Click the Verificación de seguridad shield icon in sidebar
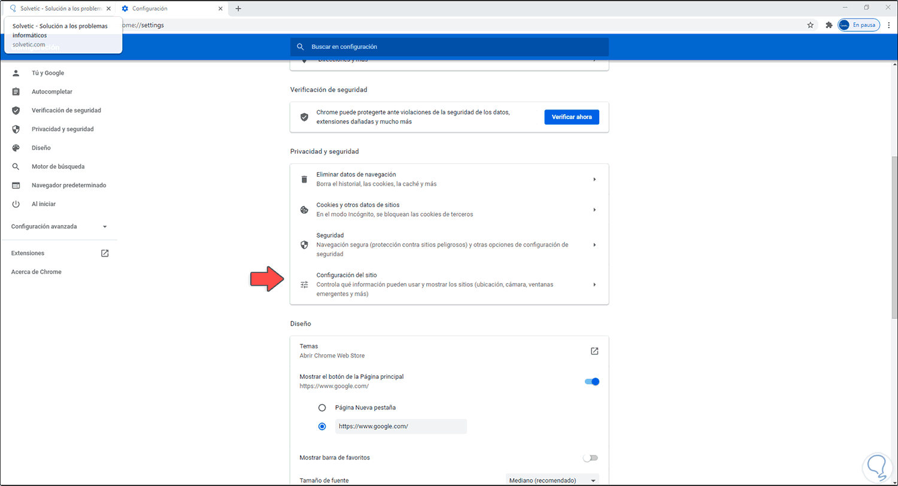Screen dimensions: 898x486 (16, 111)
